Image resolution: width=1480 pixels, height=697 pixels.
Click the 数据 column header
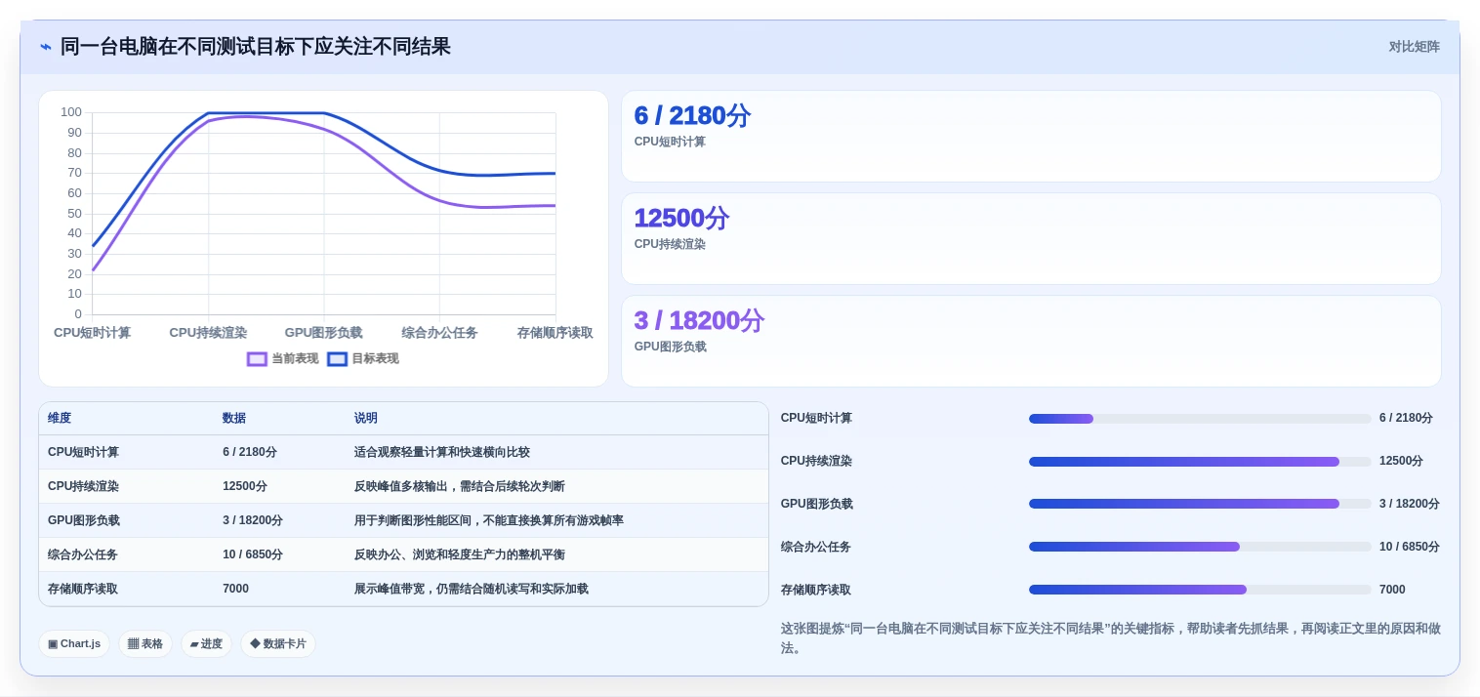234,419
